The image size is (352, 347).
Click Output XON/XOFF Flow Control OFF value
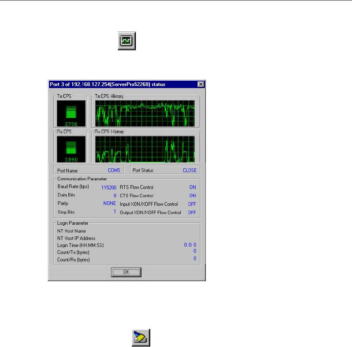[192, 212]
